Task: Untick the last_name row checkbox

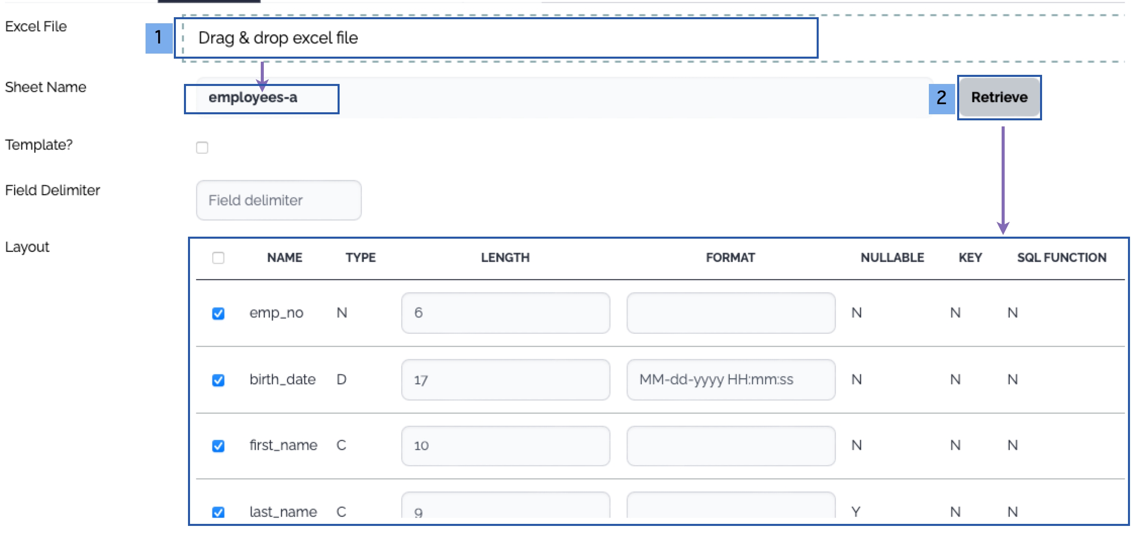Action: 218,512
